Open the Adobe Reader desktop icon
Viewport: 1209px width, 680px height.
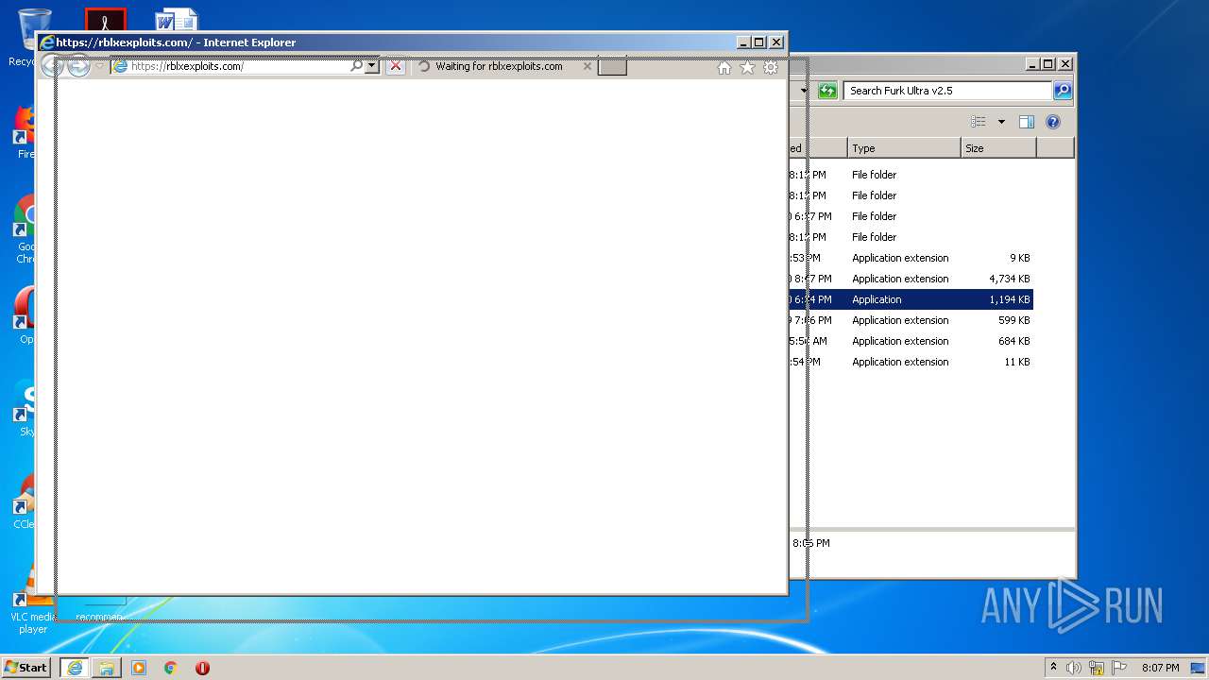pyautogui.click(x=106, y=20)
